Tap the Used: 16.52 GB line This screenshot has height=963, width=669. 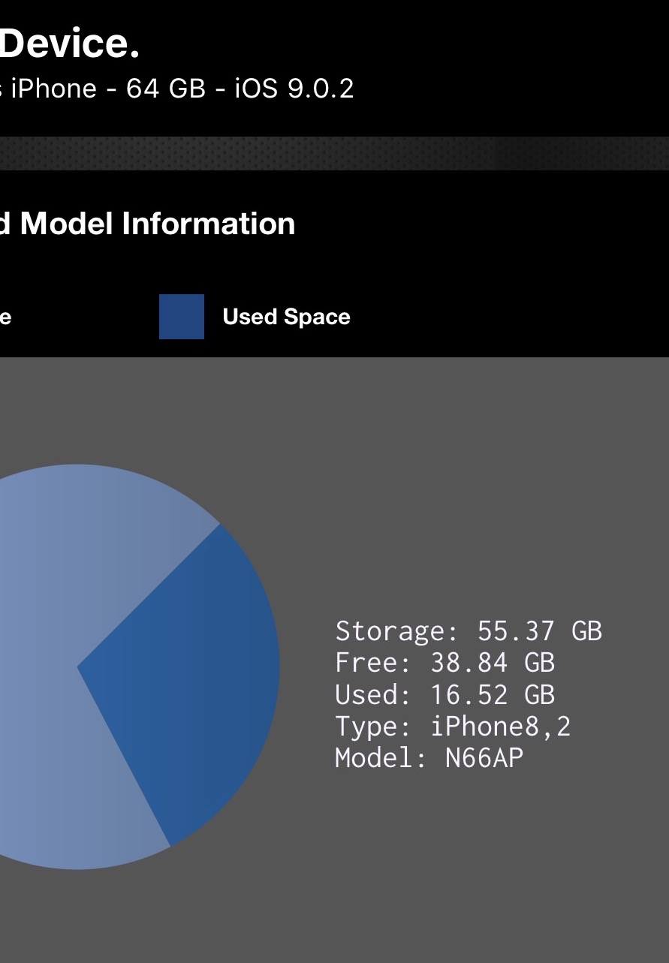pos(444,695)
